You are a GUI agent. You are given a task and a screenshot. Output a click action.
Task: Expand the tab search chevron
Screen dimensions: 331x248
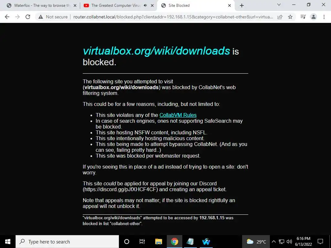[x=279, y=5]
